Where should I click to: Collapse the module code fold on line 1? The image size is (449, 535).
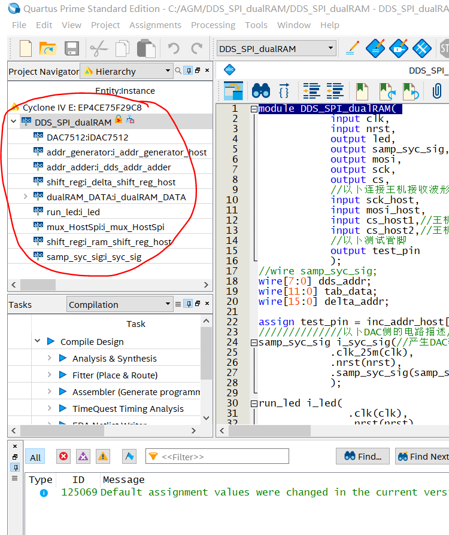(254, 109)
